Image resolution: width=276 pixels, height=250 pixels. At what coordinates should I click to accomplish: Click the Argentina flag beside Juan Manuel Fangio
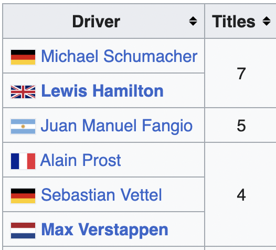23,127
